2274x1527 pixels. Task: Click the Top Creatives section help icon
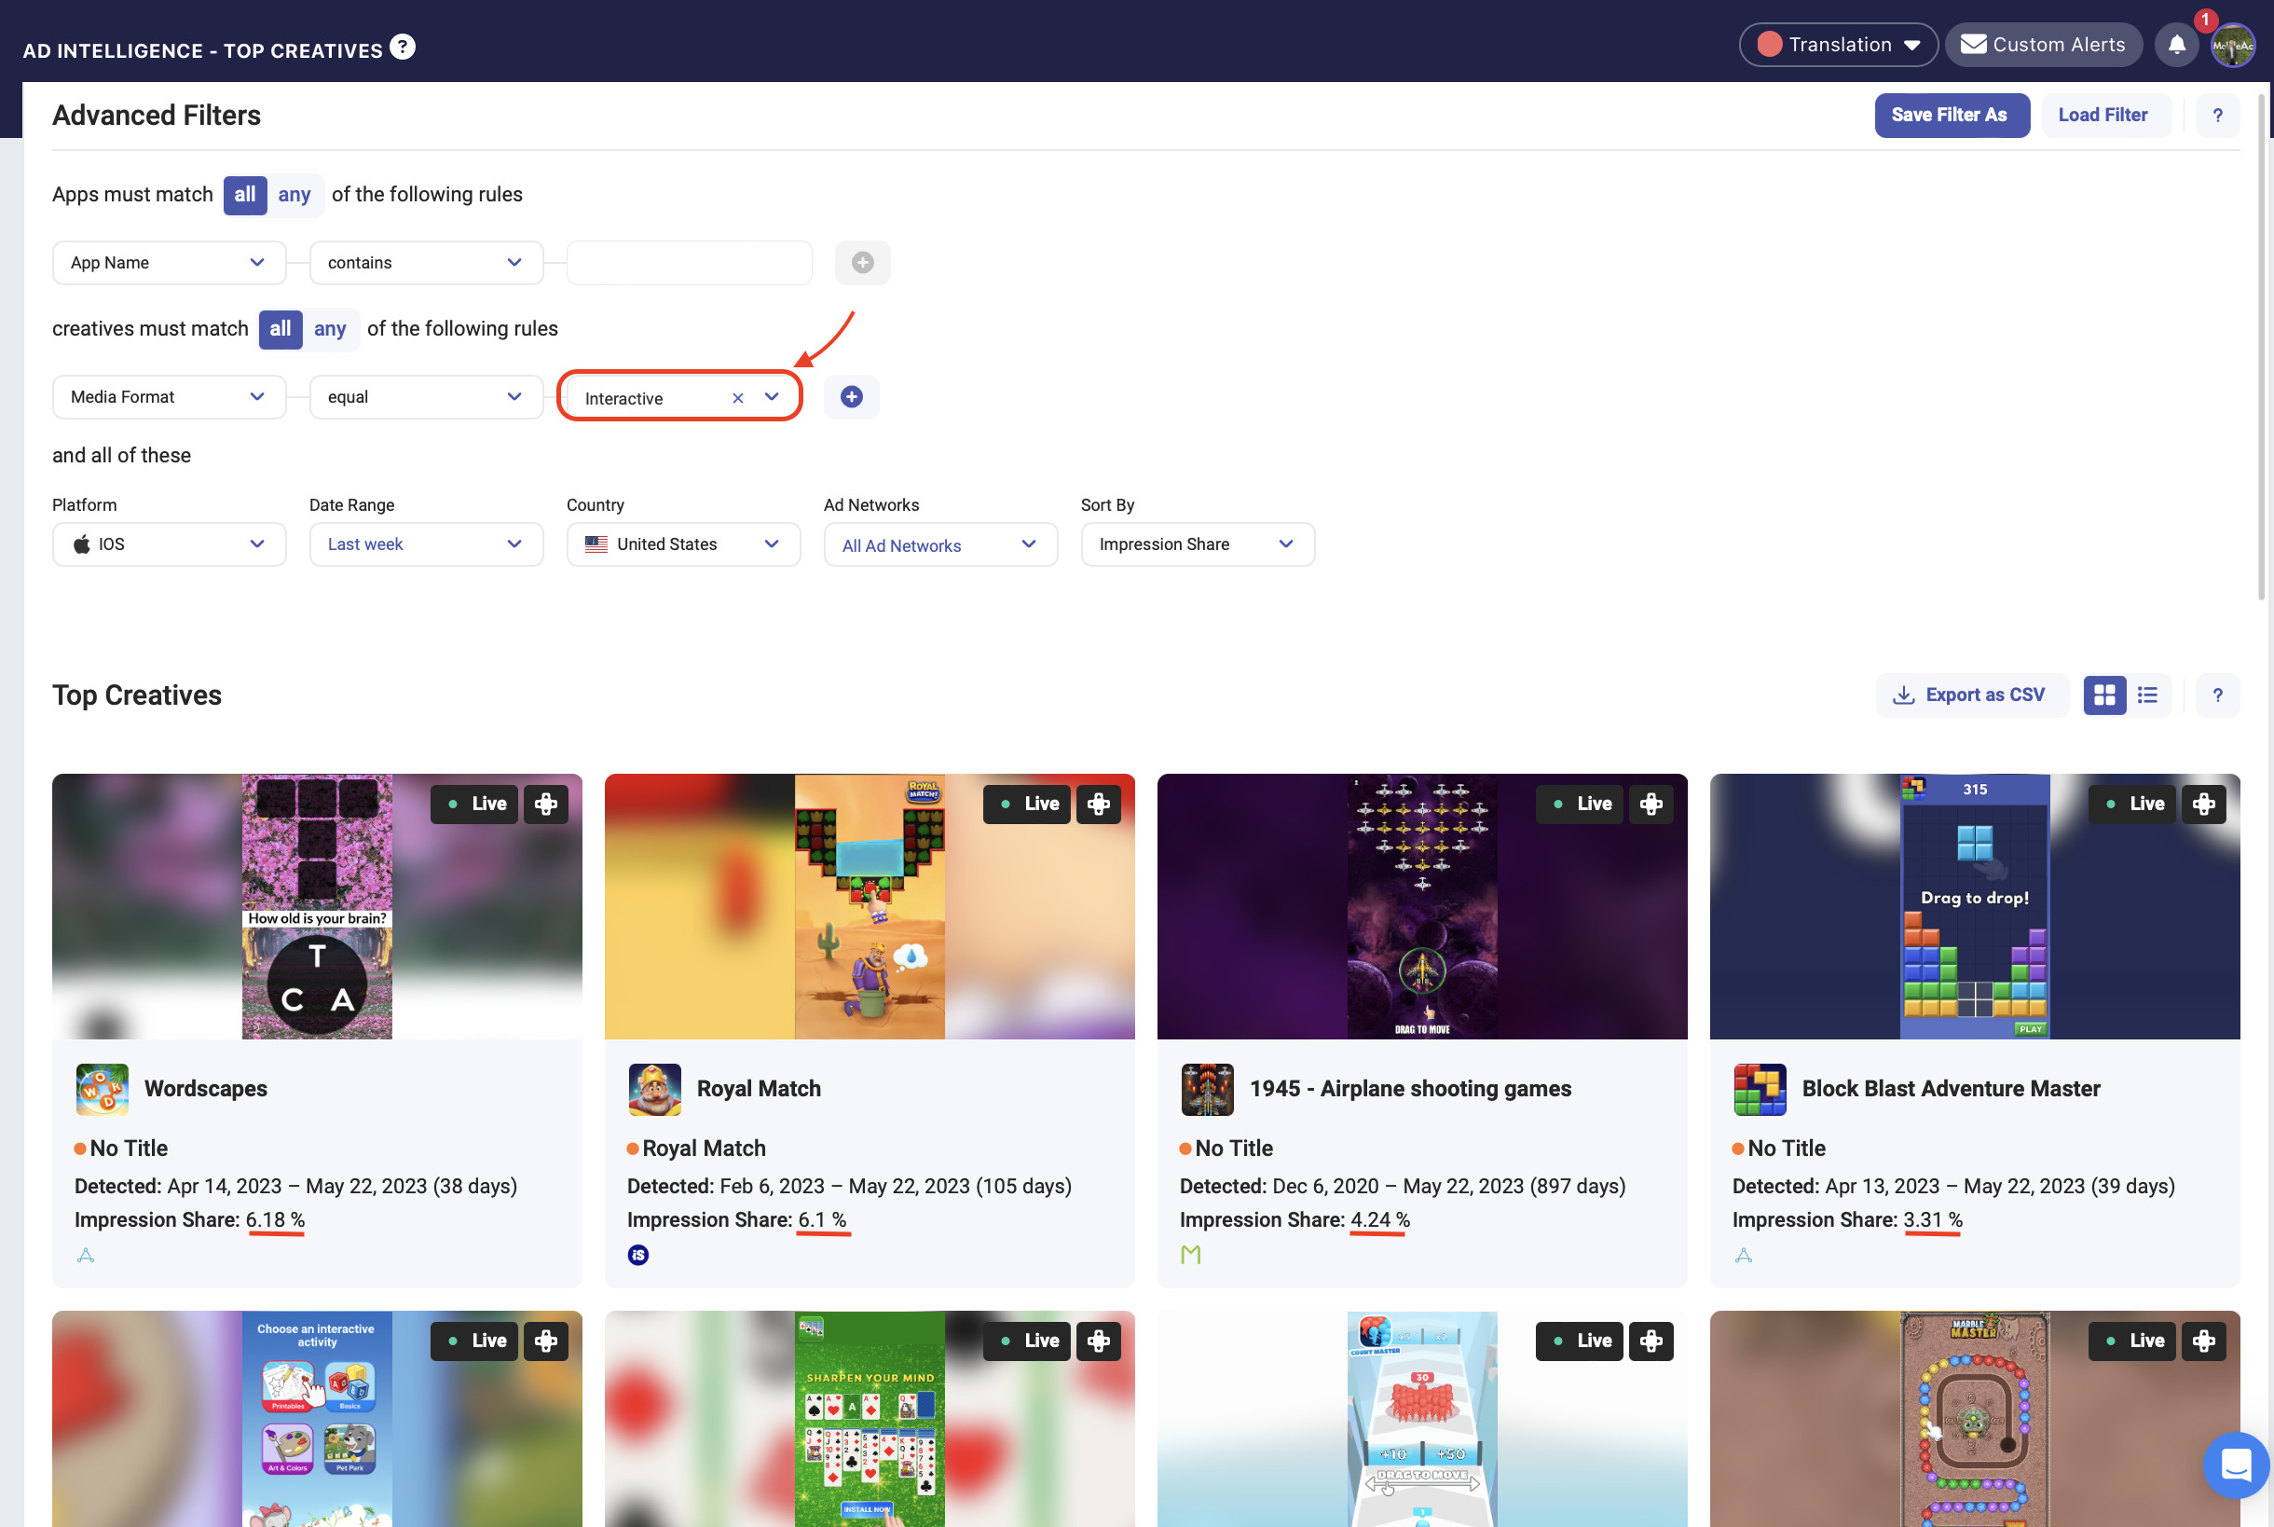[2217, 695]
